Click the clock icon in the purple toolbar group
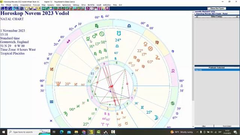This screenshot has height=135, width=240. tap(91, 8)
